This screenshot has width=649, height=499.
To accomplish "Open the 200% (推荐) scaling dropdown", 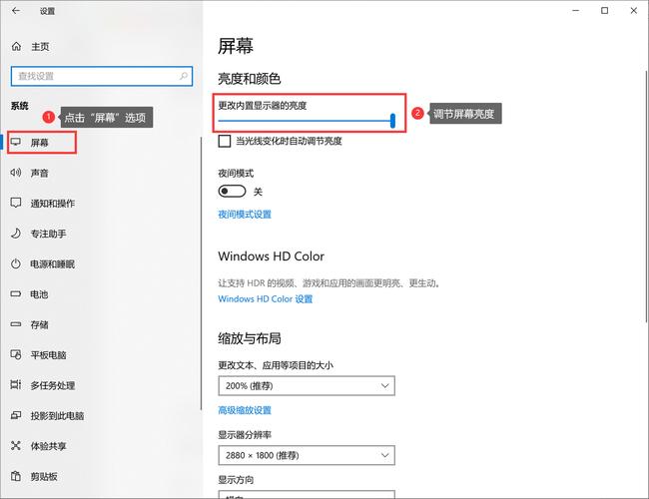I will (x=307, y=385).
